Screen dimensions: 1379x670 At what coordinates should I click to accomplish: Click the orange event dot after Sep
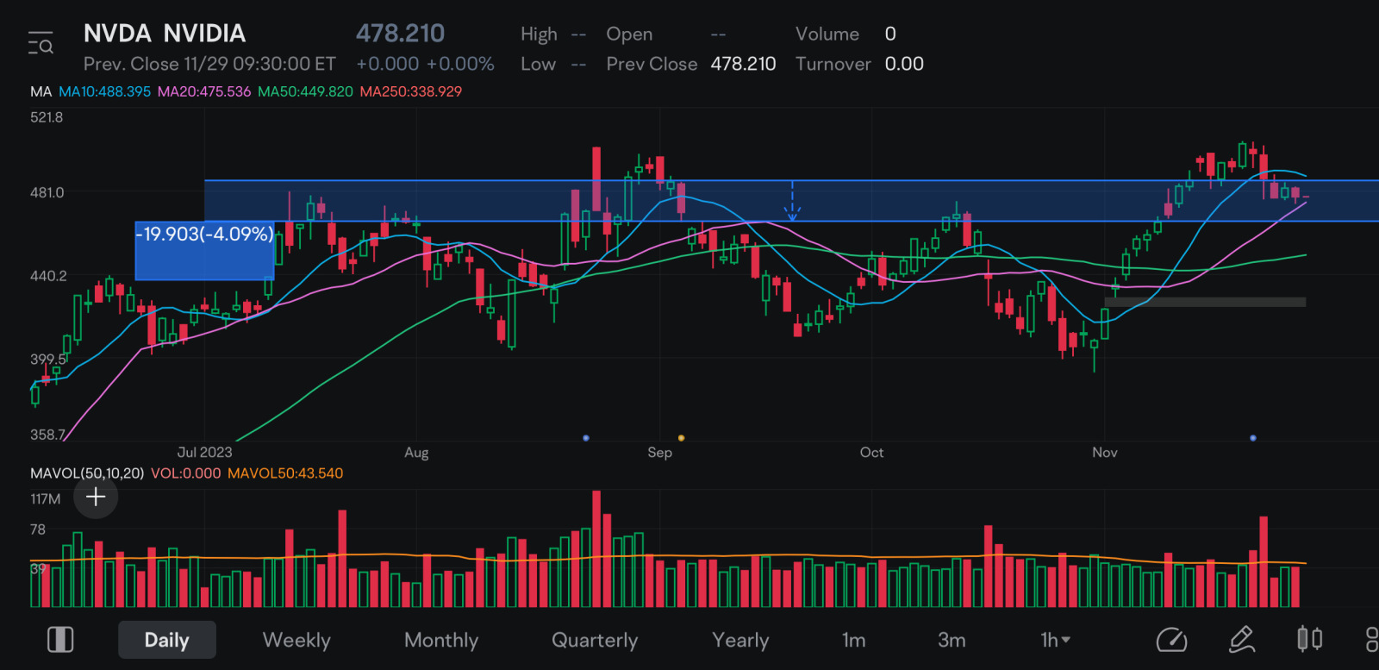(681, 438)
